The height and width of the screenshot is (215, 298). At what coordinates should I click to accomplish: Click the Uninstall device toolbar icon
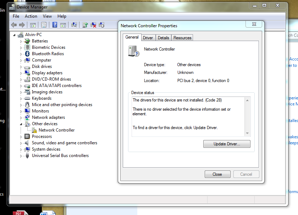(94, 25)
